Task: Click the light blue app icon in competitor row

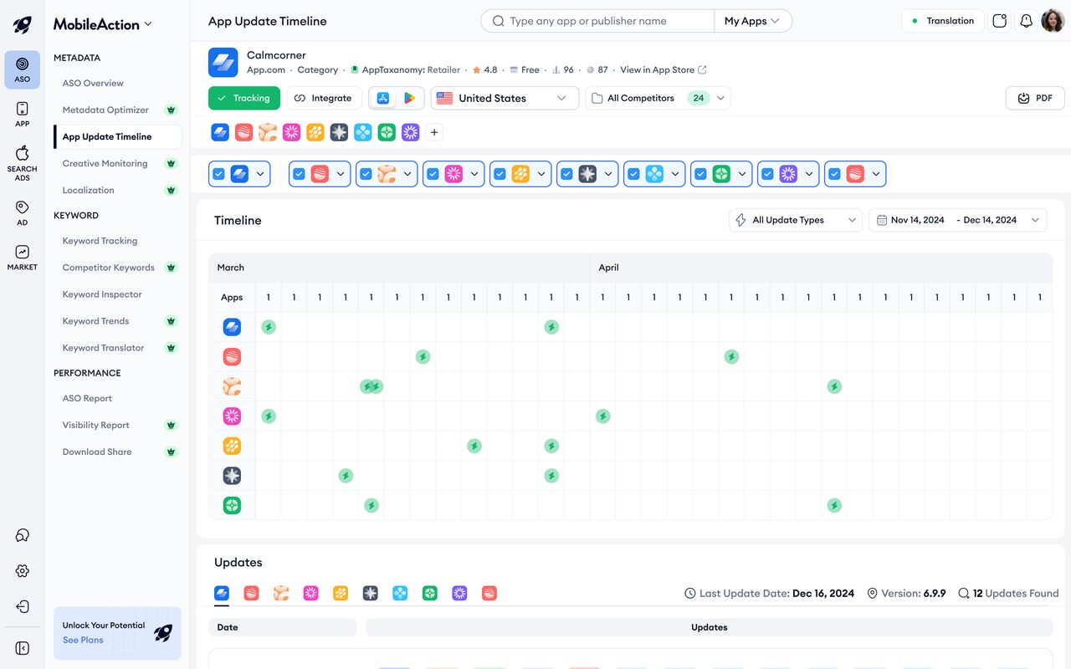Action: (362, 132)
